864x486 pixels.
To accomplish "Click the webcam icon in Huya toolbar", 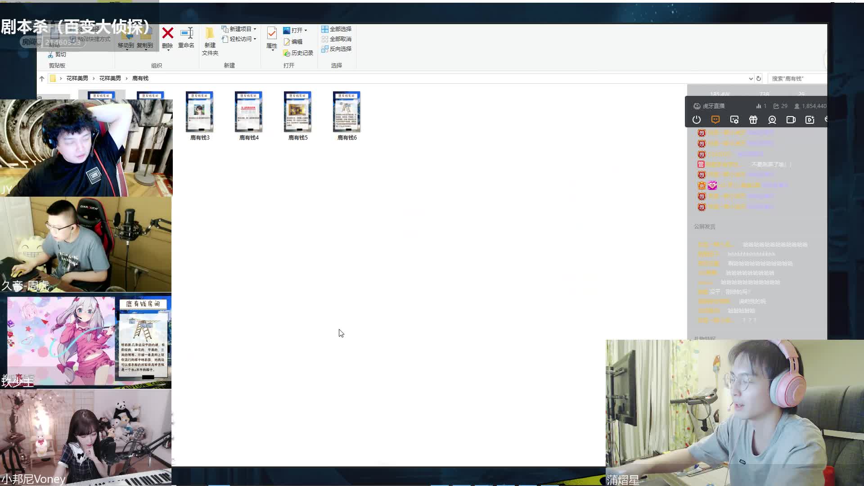I will coord(772,120).
